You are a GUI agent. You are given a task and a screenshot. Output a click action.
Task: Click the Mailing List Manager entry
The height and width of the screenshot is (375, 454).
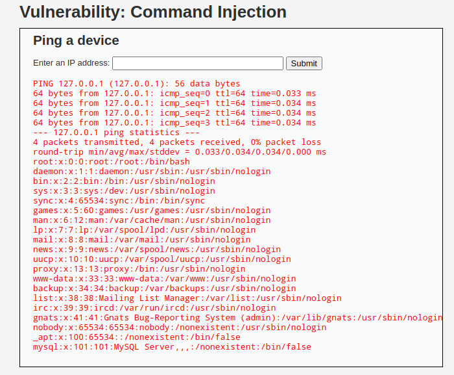[187, 298]
